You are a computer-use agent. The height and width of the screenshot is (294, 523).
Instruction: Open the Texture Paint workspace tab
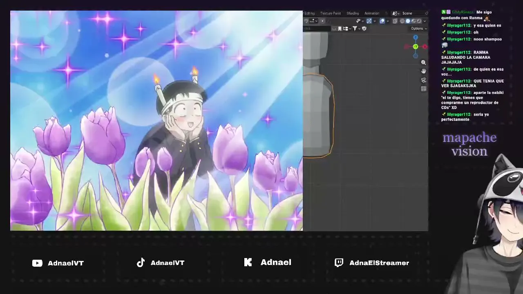pos(331,13)
